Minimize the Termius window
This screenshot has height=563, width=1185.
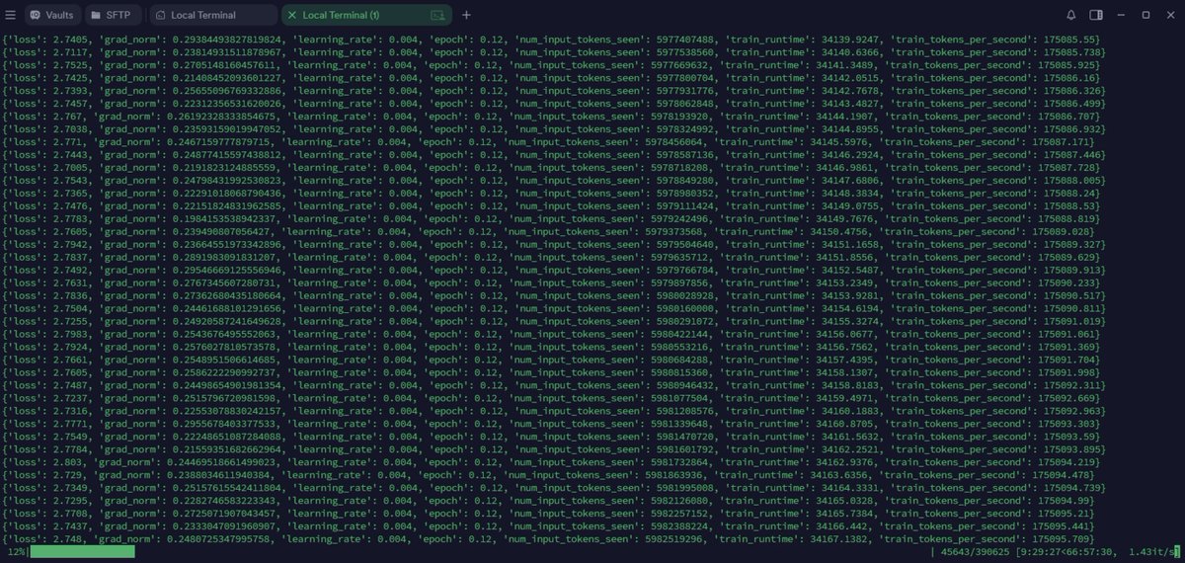(1121, 15)
